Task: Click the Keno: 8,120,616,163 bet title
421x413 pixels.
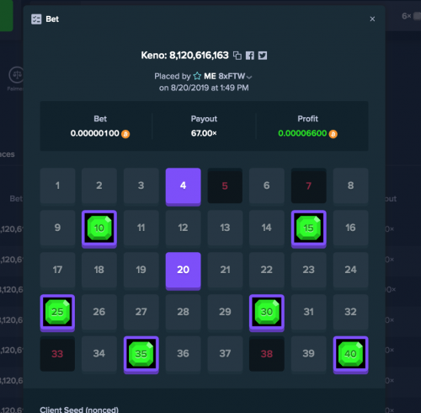Action: pyautogui.click(x=184, y=56)
